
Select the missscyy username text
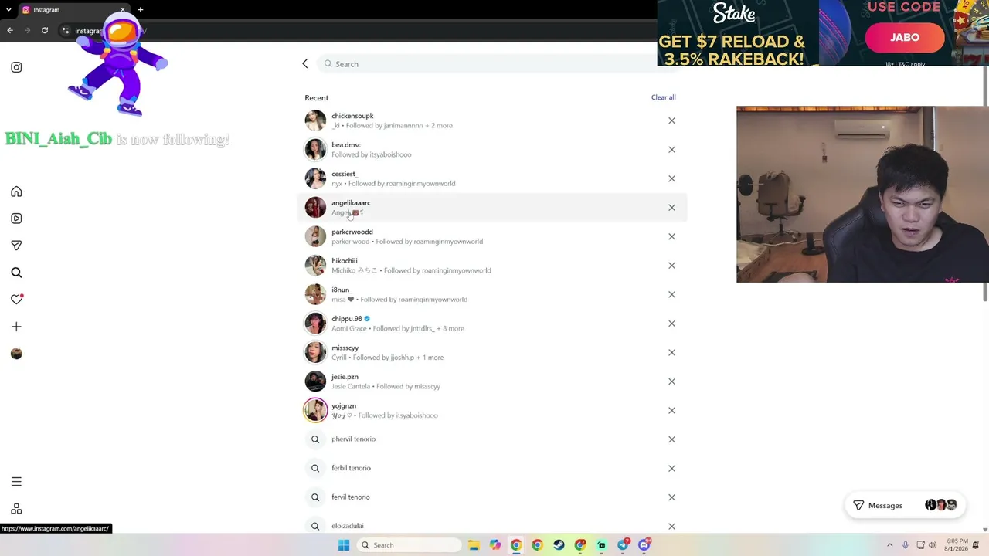coord(345,348)
